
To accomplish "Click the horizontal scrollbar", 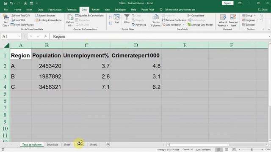I will (199, 145).
